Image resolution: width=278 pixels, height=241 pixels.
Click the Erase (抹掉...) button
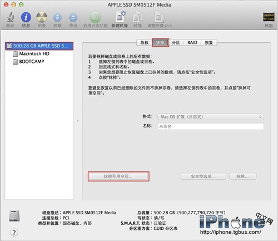[242, 176]
